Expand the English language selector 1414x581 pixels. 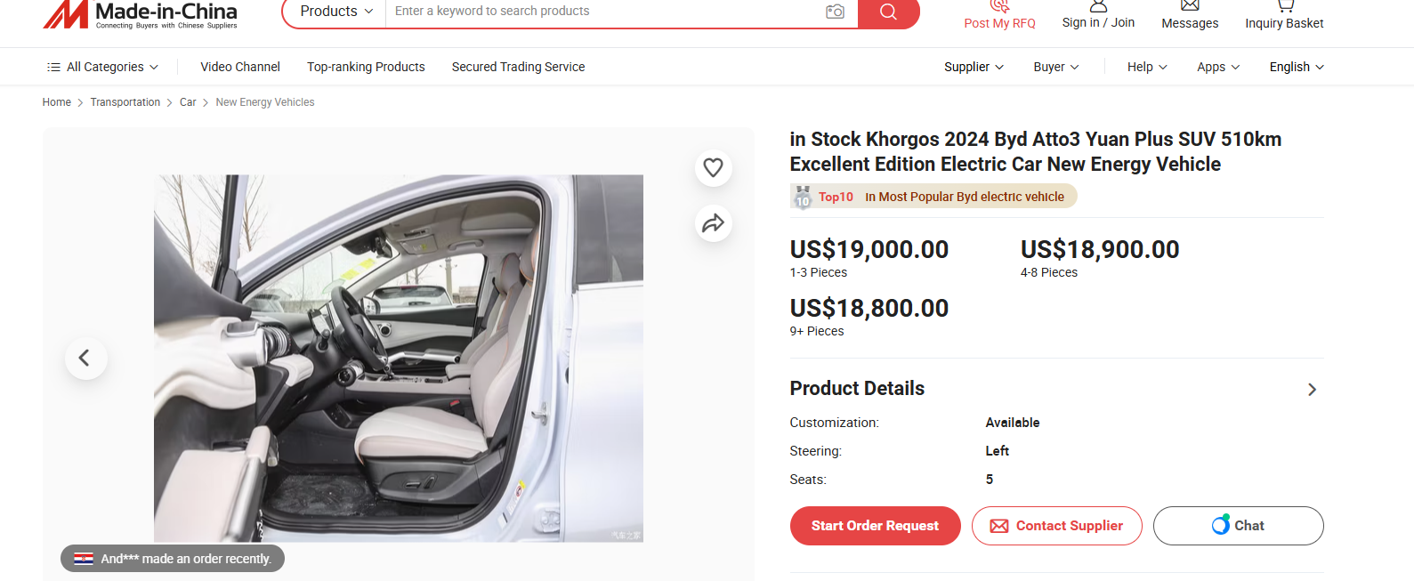coord(1297,67)
